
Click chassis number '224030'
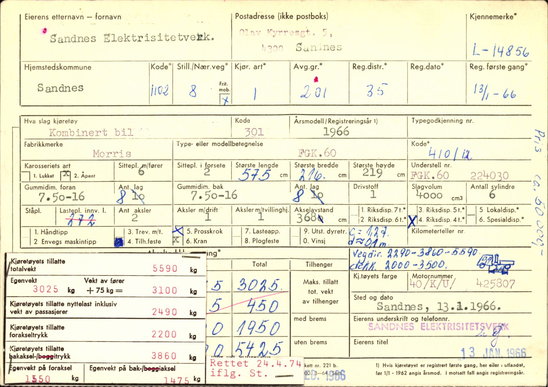point(489,176)
